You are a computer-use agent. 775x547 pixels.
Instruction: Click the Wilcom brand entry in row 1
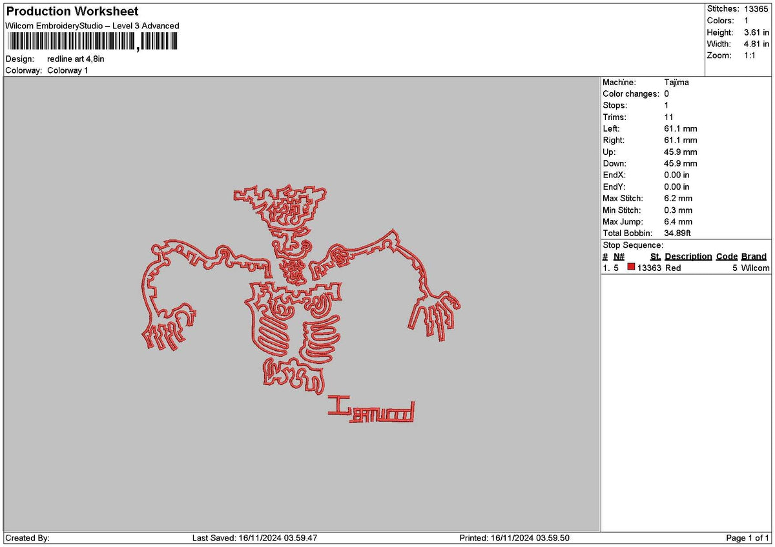(x=754, y=268)
